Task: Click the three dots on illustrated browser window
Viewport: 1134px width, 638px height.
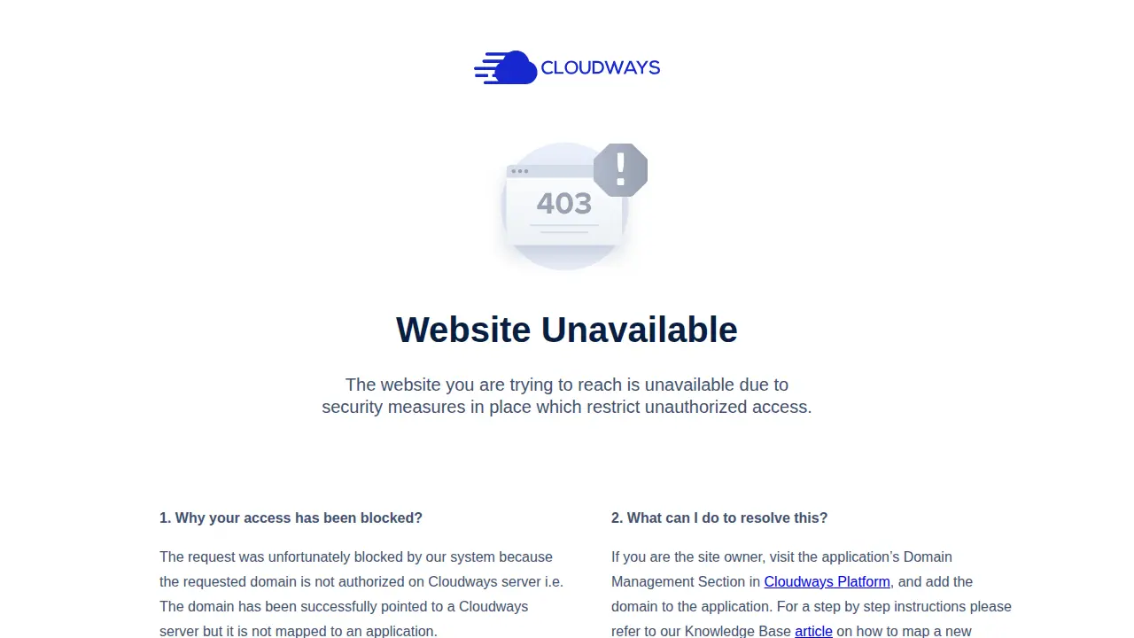Action: 520,171
